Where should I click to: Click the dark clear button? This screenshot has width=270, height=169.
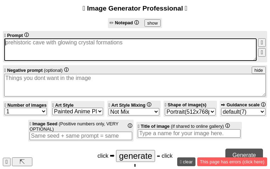pyautogui.click(x=186, y=162)
